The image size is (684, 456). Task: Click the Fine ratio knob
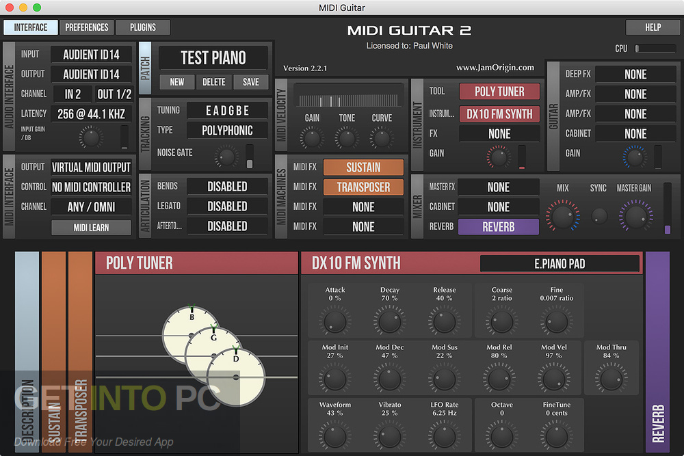[x=557, y=322]
